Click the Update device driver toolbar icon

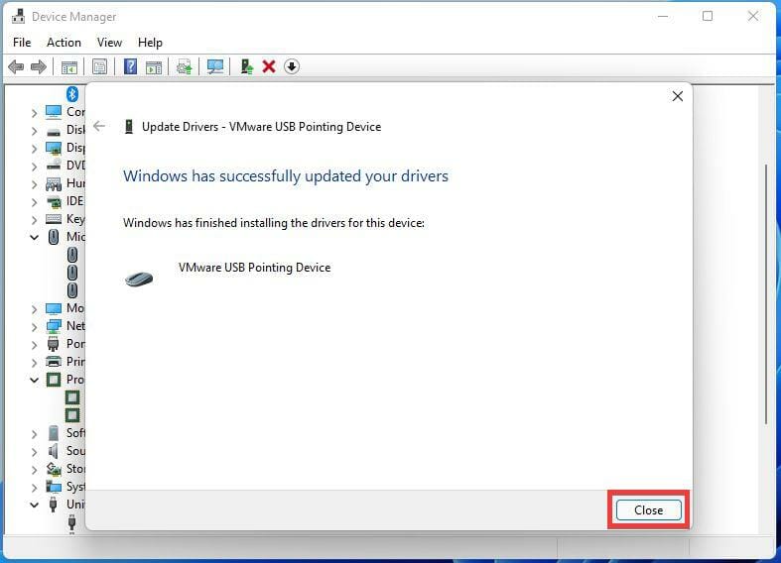(185, 66)
